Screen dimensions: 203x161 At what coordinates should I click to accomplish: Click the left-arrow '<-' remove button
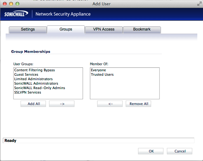tap(110, 104)
